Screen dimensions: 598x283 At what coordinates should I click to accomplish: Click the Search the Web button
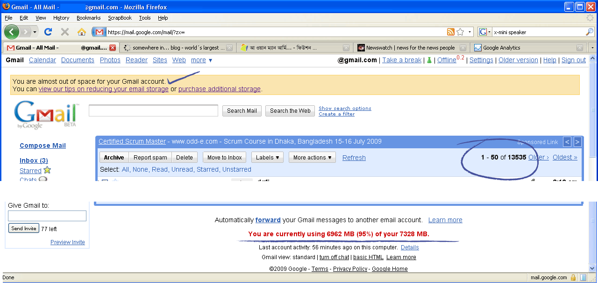(x=290, y=111)
